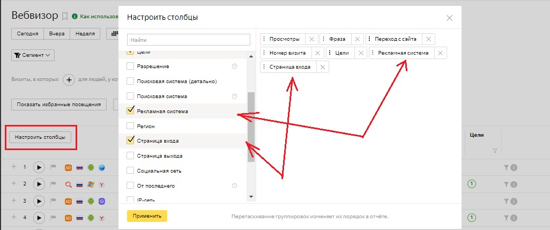Click the filter funnel icon at the end of row 2
Image resolution: width=550 pixels, height=230 pixels.
tap(506, 184)
